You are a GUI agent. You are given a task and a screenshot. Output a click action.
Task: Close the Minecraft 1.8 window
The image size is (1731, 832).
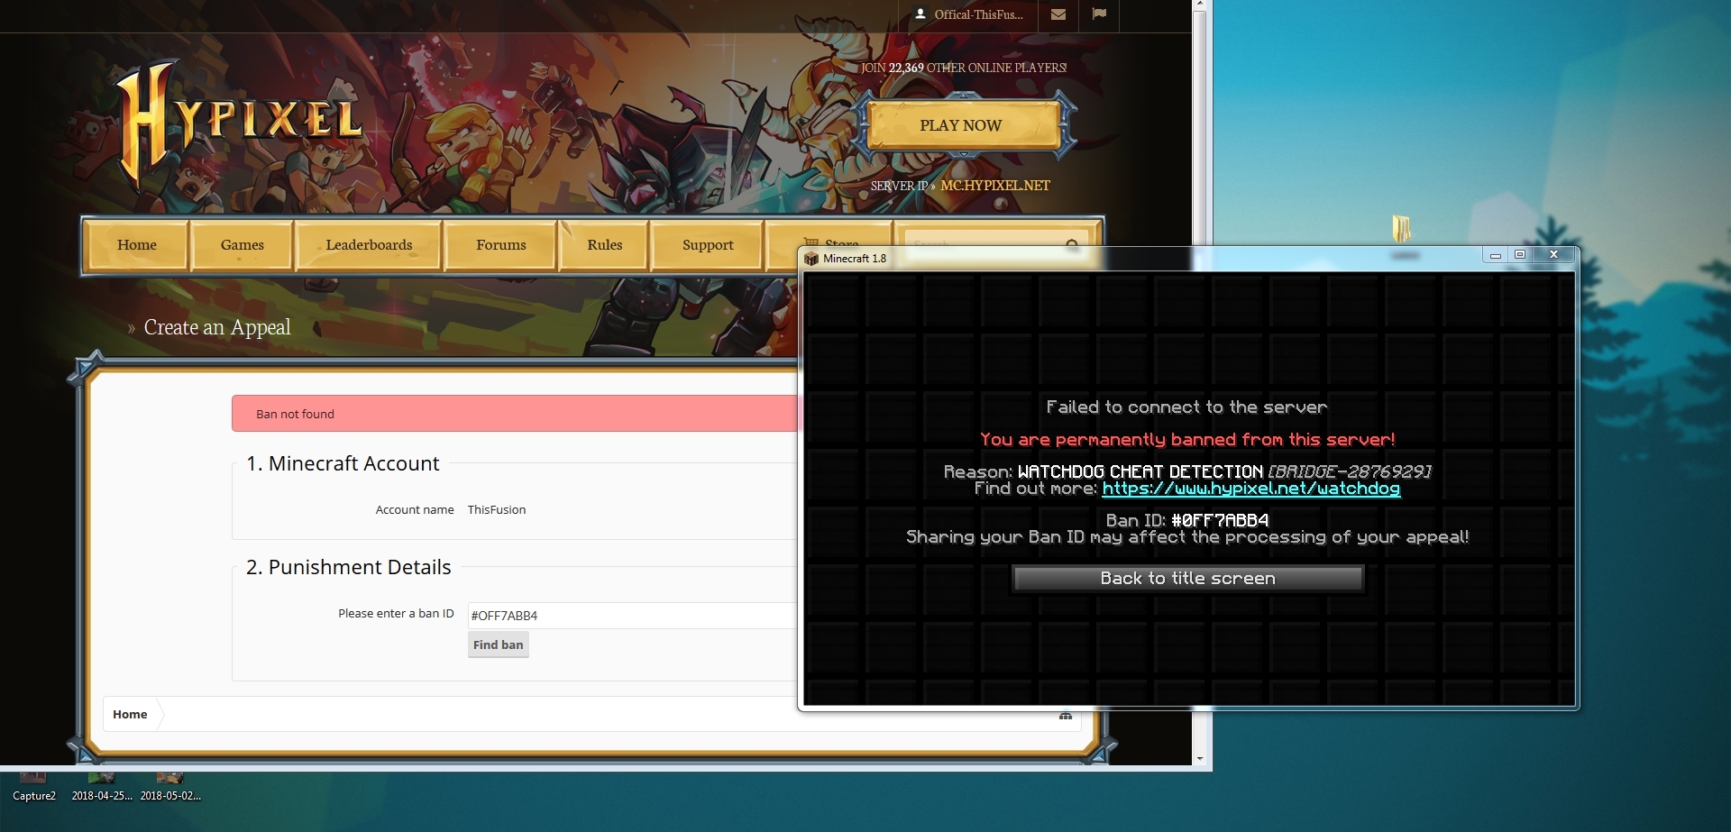(1553, 255)
